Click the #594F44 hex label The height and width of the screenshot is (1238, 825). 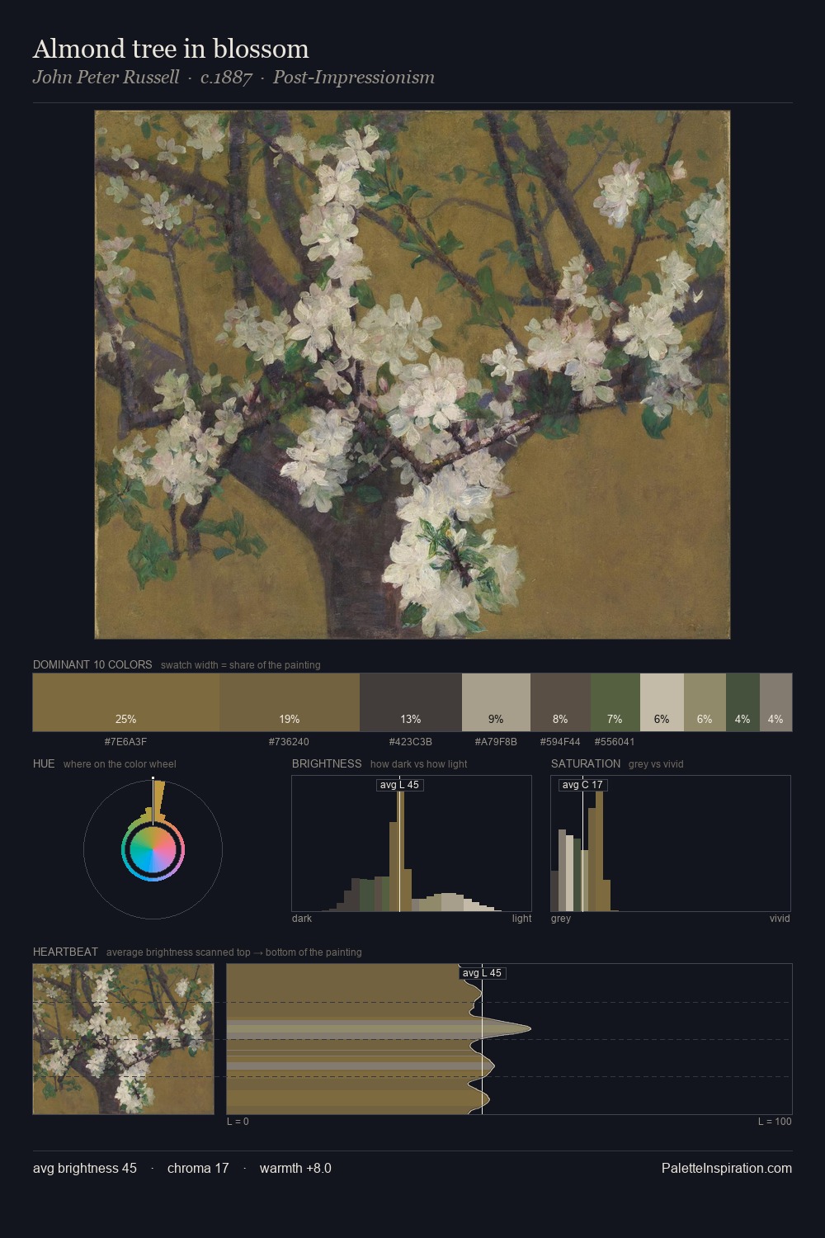(x=560, y=742)
